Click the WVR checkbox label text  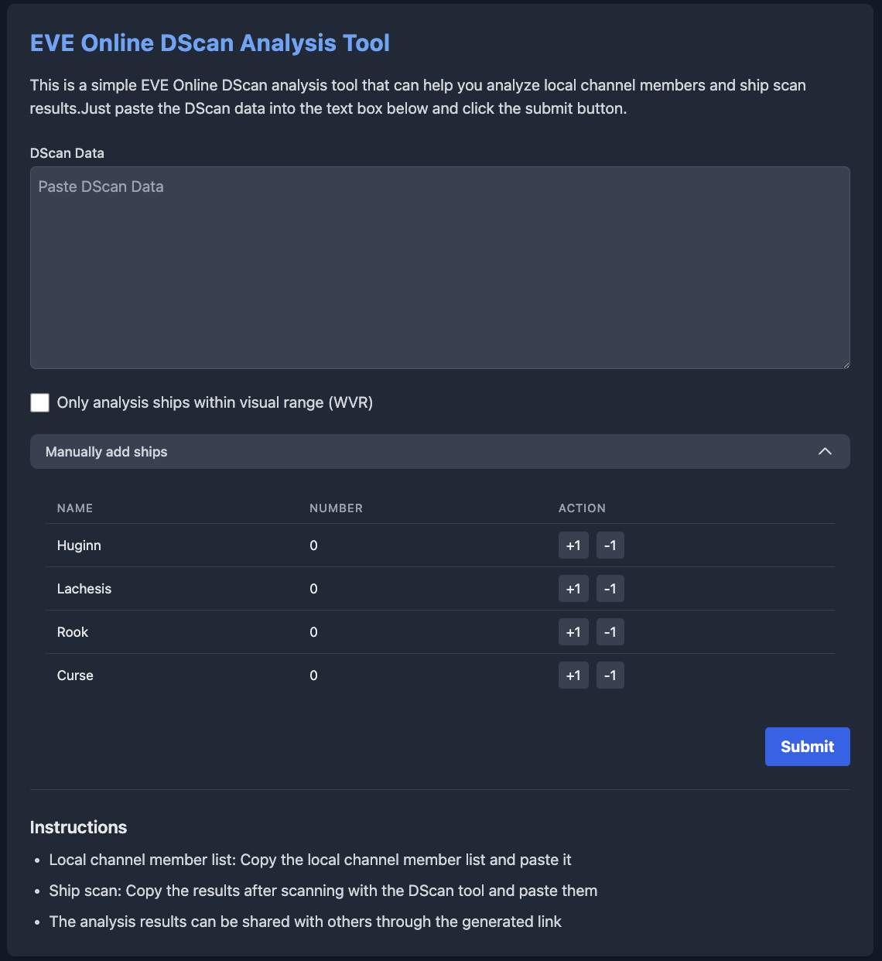[215, 402]
